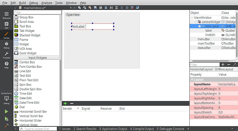The height and width of the screenshot is (131, 238).
Task: Lay out vertically in splitter
Action: click(x=116, y=8)
